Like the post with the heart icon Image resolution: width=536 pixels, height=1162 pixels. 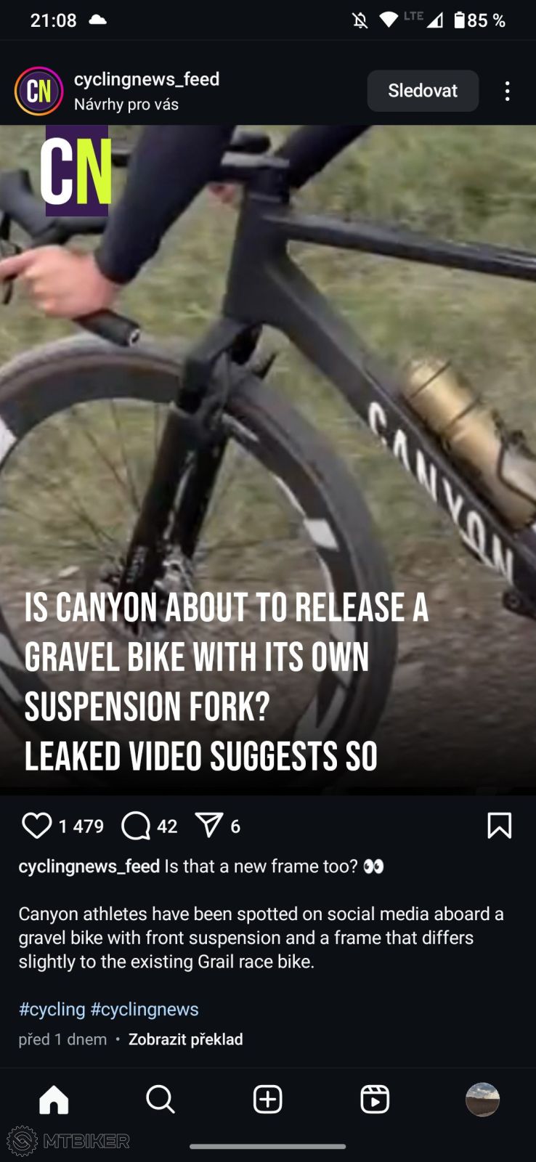pos(37,826)
